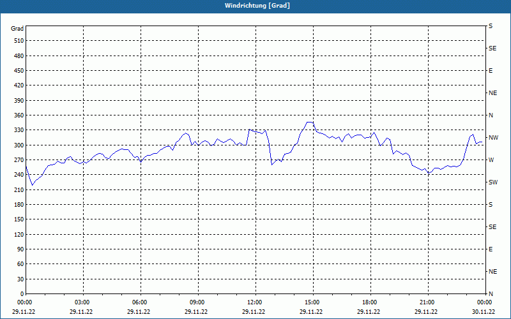
Task: Pick the 360 degree axis label
Action: point(19,115)
